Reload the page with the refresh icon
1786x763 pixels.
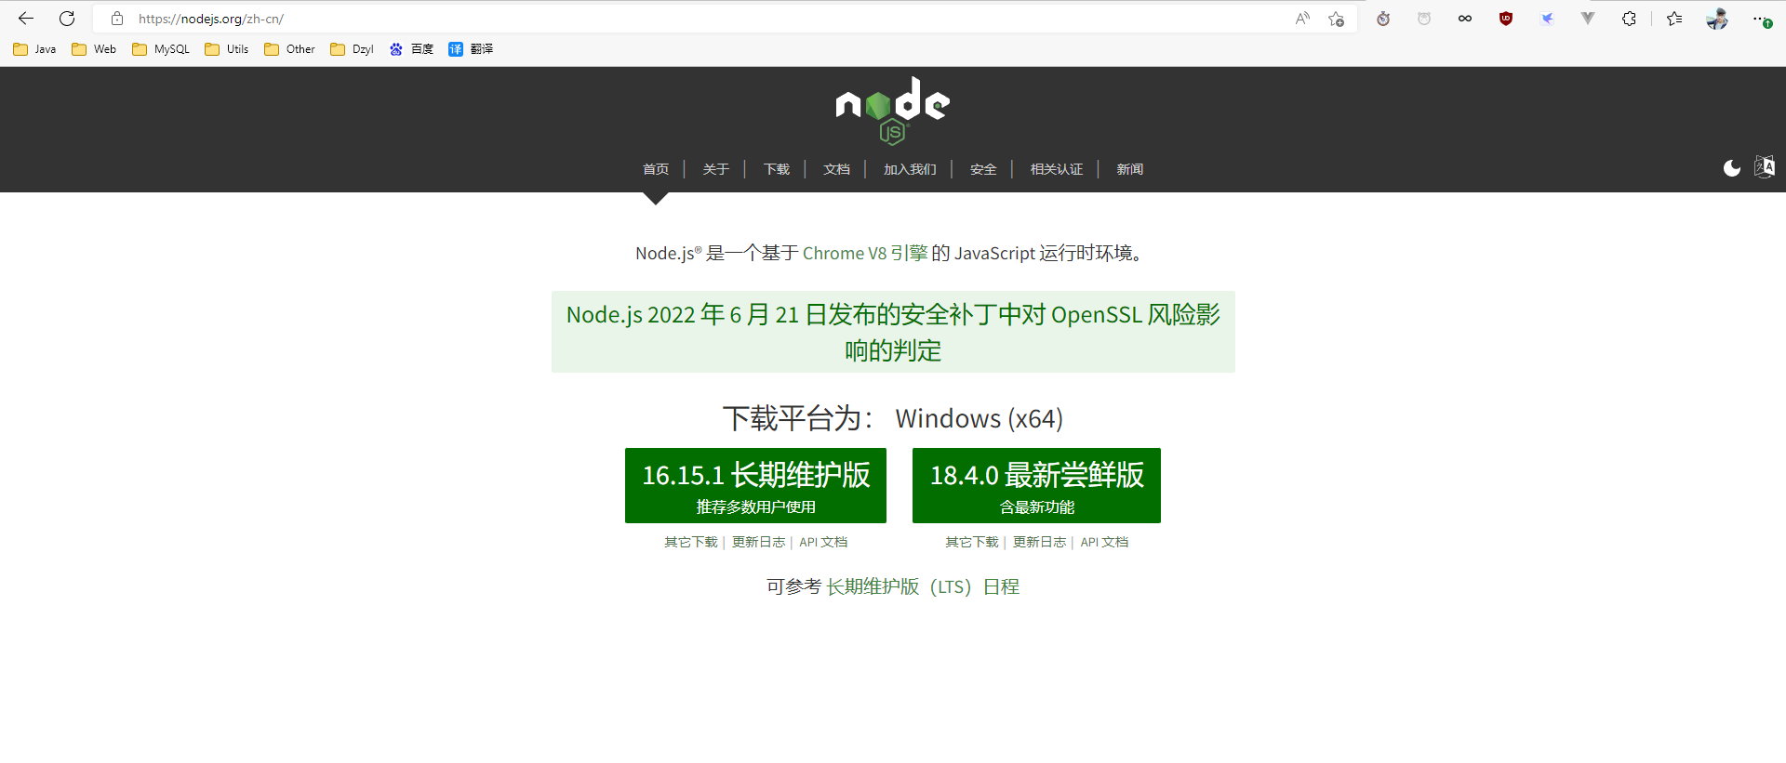pos(67,19)
